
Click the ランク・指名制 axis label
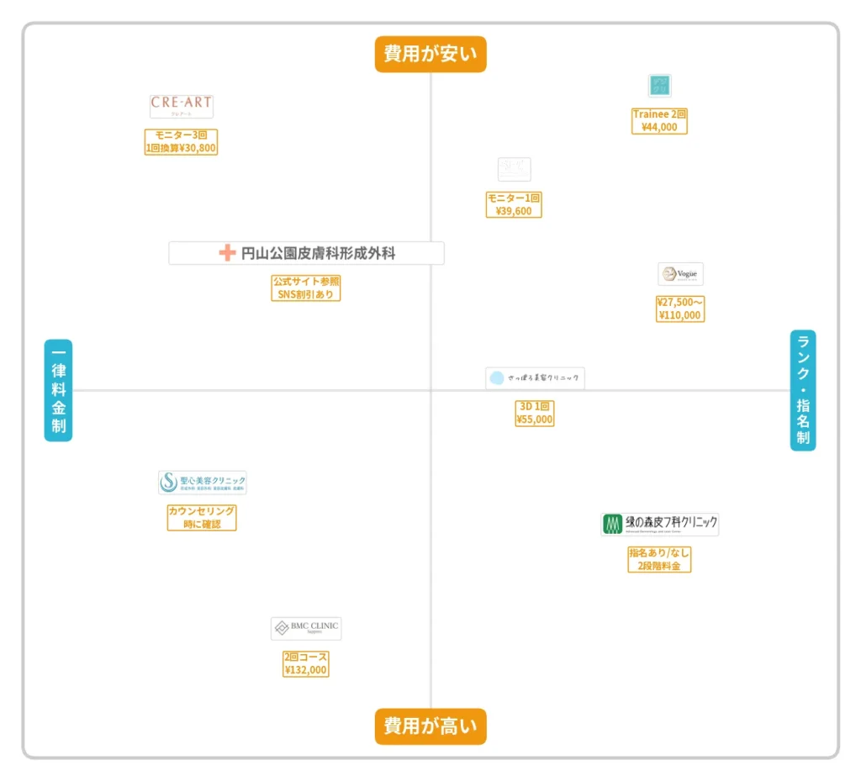[803, 390]
